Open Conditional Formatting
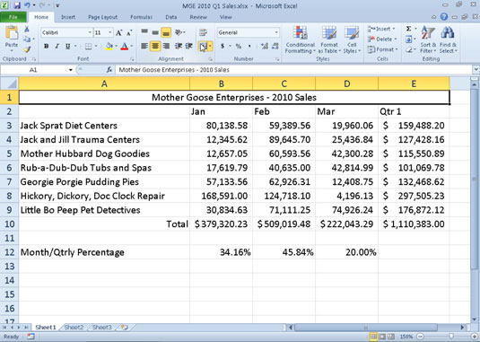480x342 pixels. [300, 39]
